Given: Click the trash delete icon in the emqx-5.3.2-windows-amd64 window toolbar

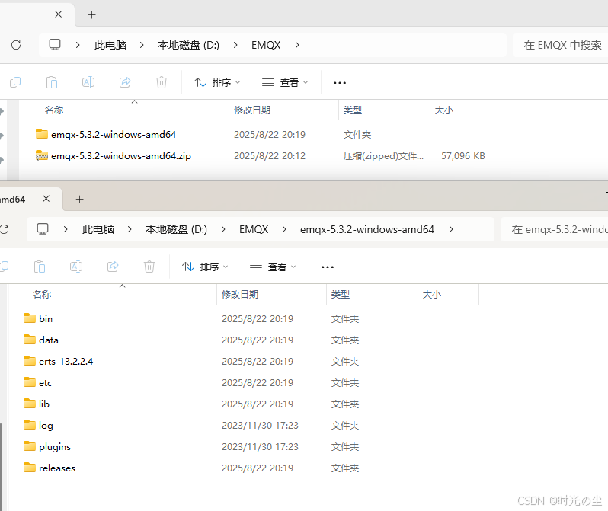Looking at the screenshot, I should (x=149, y=267).
